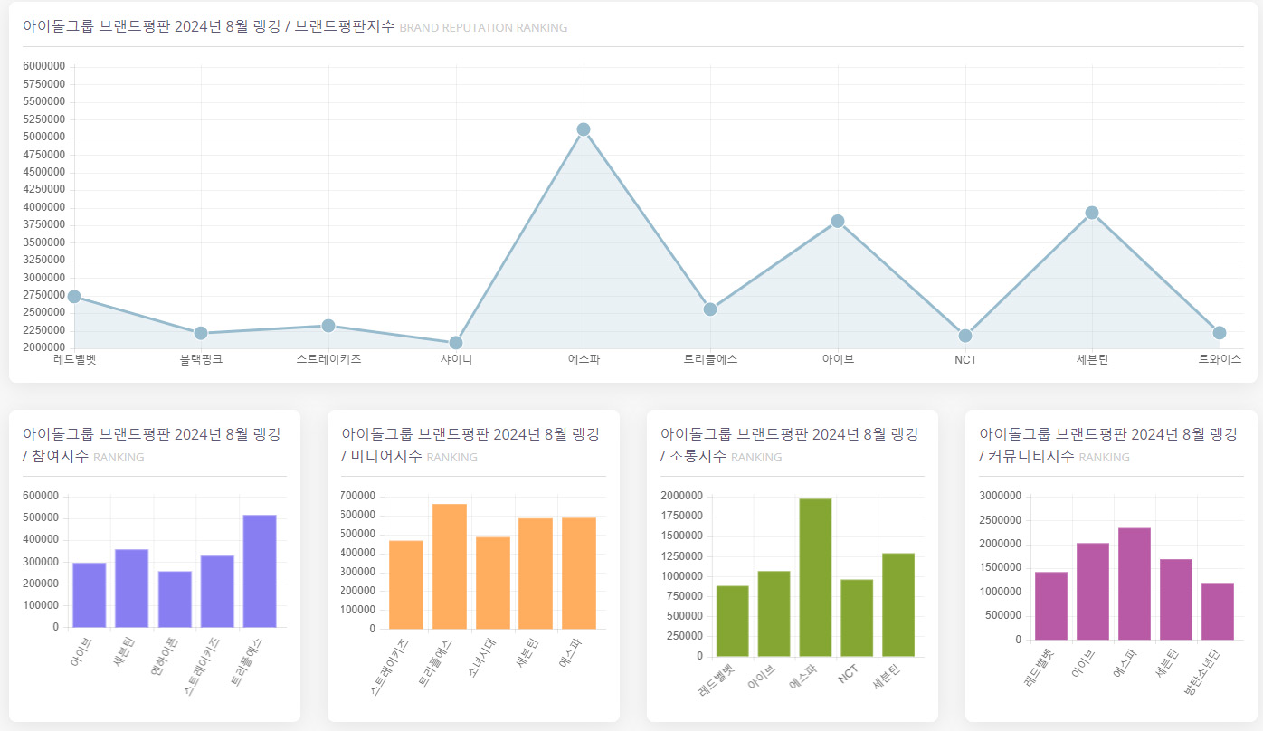Select the 트리플에스 point on the line chart

710,309
